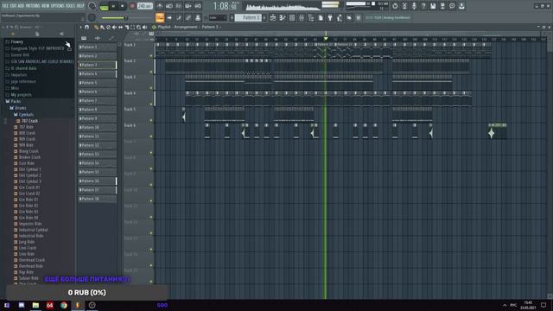This screenshot has width=553, height=311.
Task: Open the Pattern 3 selector dropdown
Action: click(248, 17)
